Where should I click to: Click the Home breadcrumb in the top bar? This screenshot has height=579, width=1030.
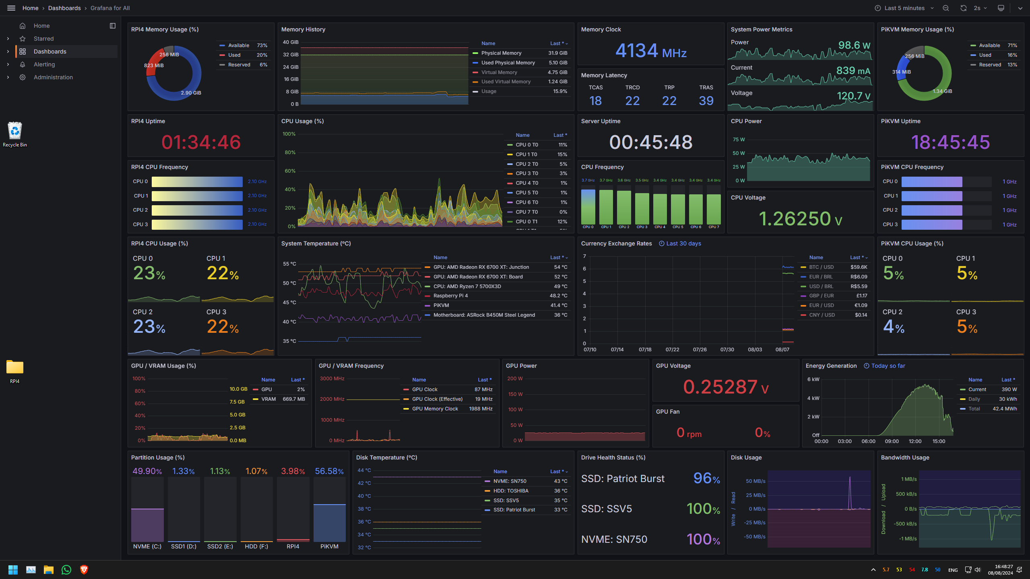pyautogui.click(x=30, y=8)
